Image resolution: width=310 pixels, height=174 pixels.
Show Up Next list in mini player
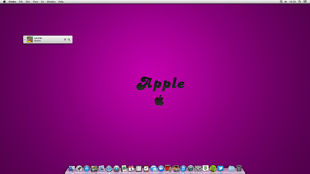tap(65, 39)
